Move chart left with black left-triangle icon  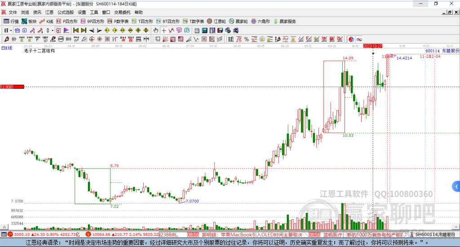click(x=92, y=30)
